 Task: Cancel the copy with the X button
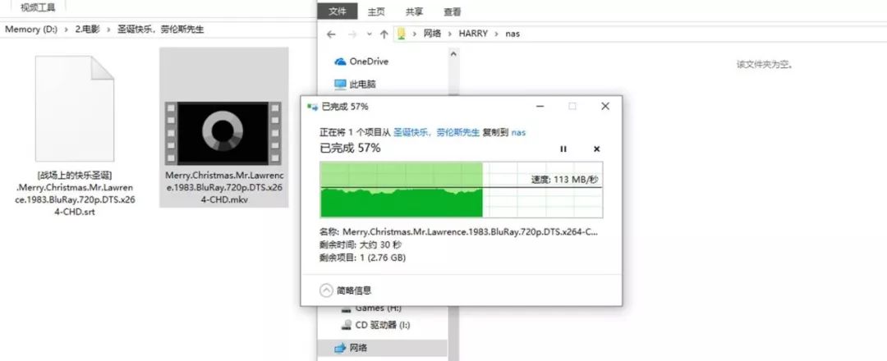[x=596, y=149]
